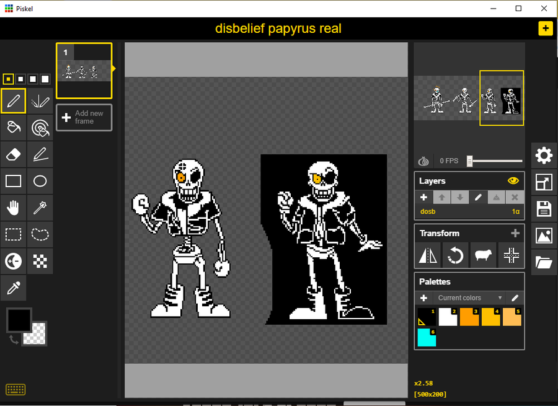Viewport: 558px width, 406px height.
Task: Pick cyan palette color 6
Action: click(x=427, y=338)
